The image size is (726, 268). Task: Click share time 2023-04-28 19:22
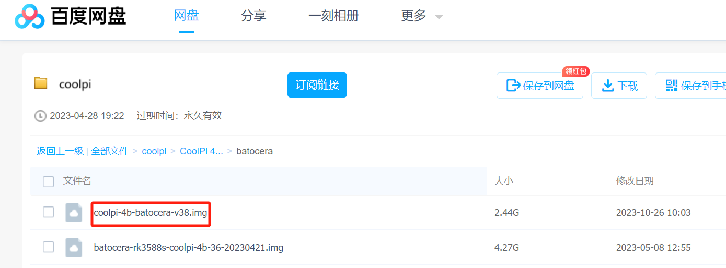tap(87, 116)
